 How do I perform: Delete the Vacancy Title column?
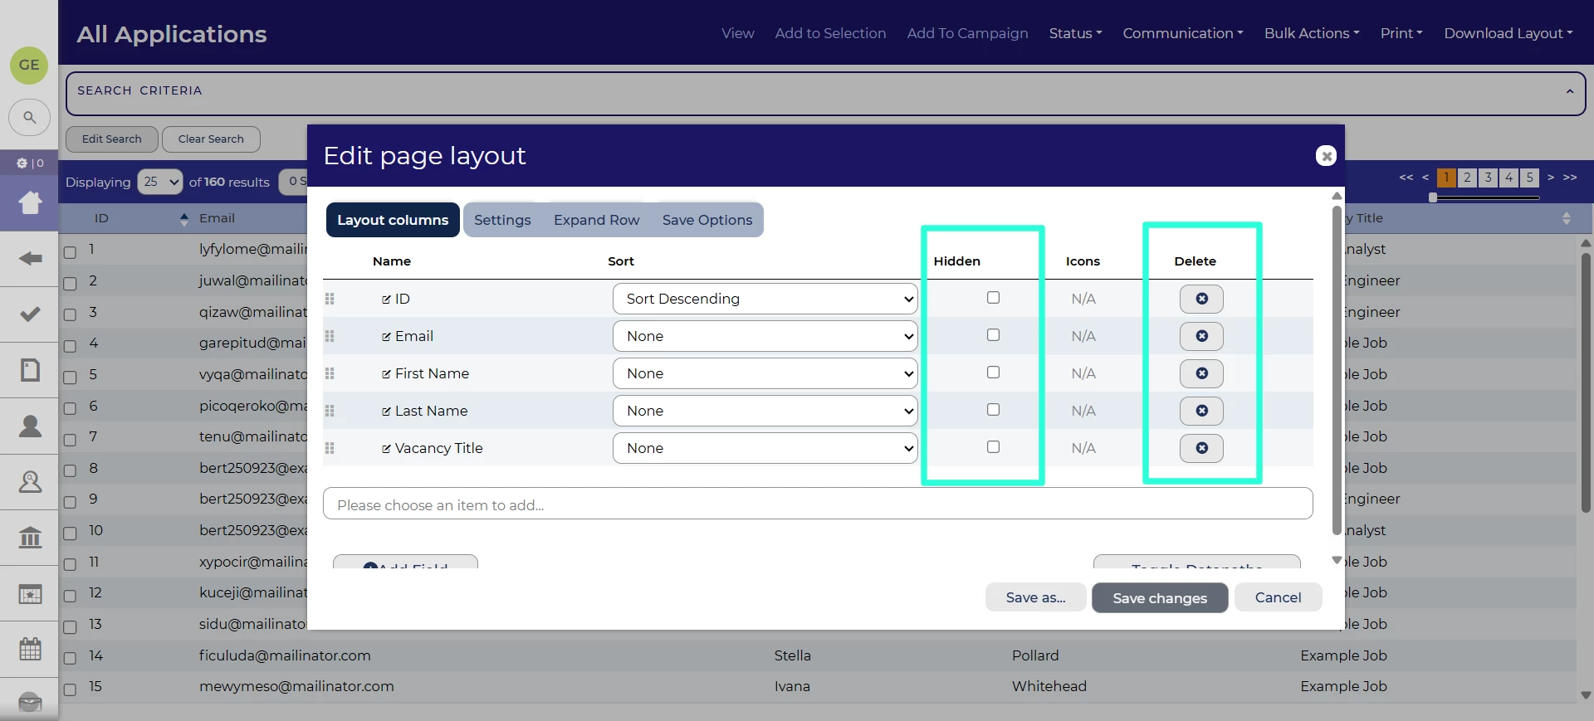click(x=1201, y=448)
